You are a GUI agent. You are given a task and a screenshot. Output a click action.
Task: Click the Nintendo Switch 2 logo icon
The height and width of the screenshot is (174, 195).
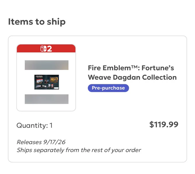43,49
